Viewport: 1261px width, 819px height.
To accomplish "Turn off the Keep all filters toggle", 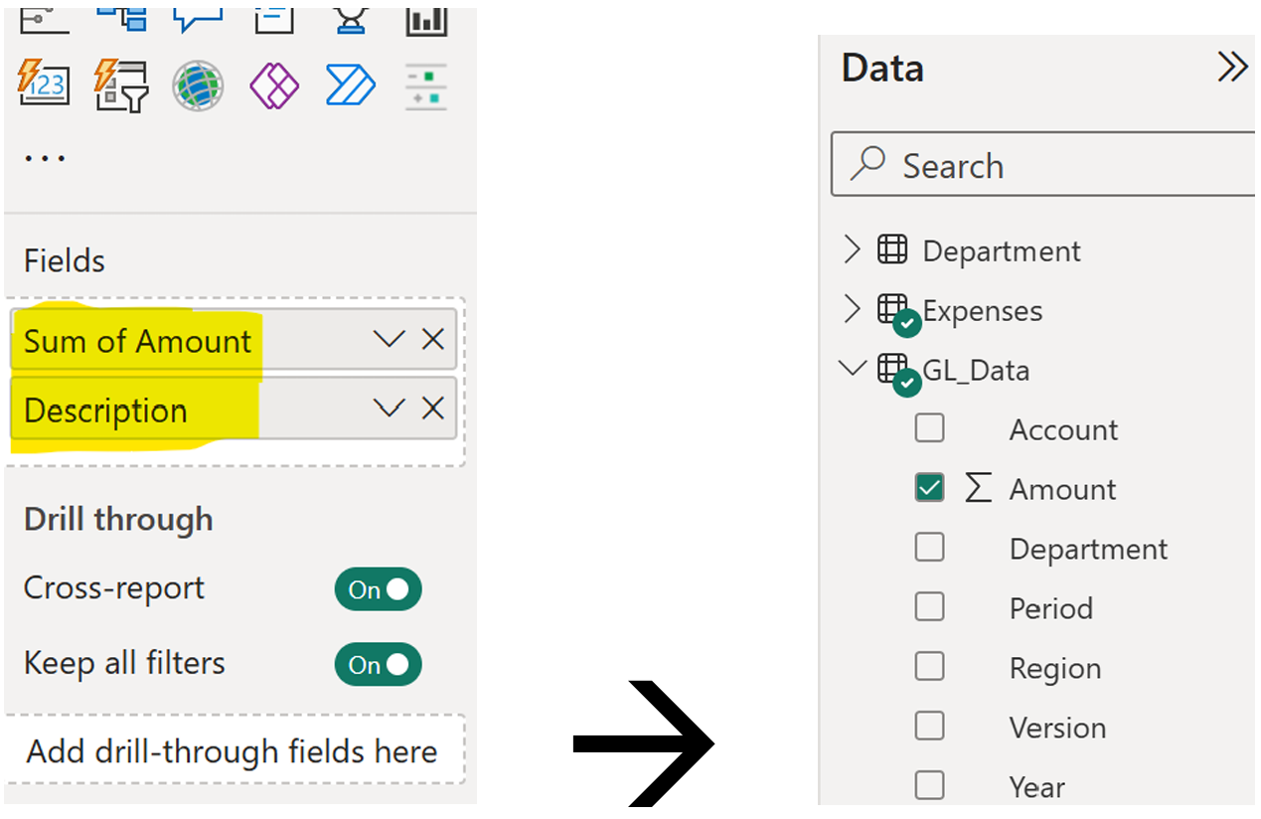I will [379, 665].
